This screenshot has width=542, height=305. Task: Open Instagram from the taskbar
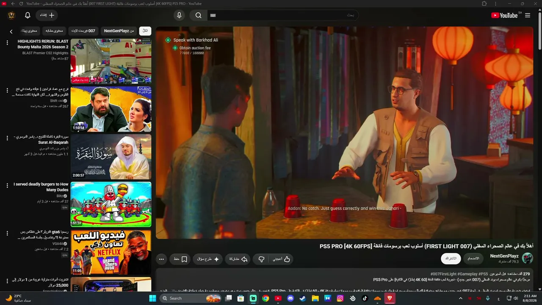(340, 298)
